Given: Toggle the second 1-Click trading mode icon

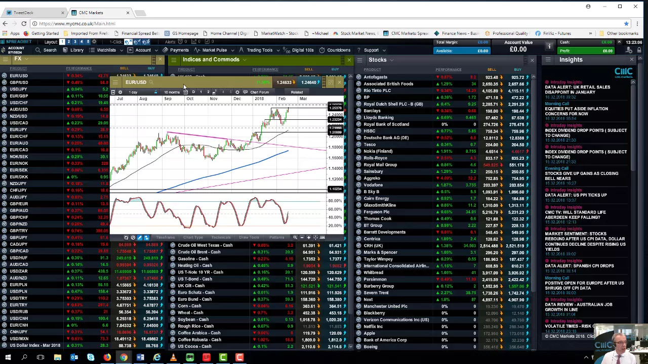Looking at the screenshot, I should click(137, 41).
